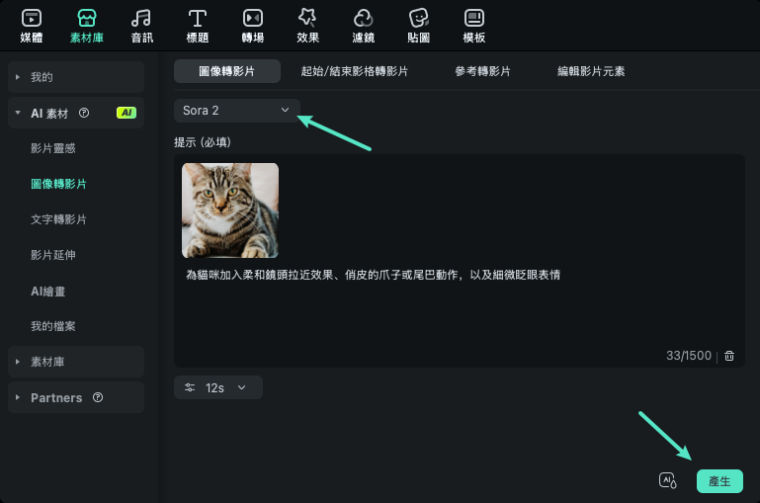The width and height of the screenshot is (760, 503).
Task: Click the cat image thumbnail
Action: 230,210
